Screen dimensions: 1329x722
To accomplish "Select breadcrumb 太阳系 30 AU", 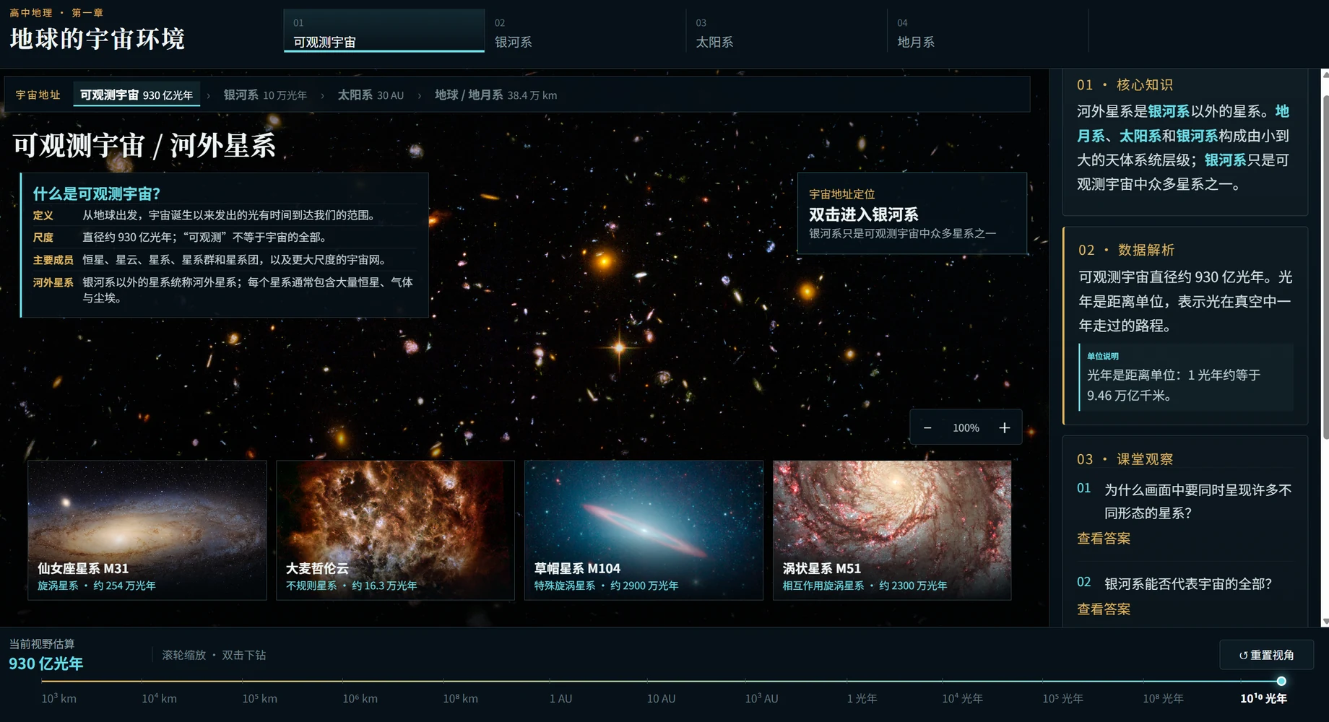I will pos(371,95).
